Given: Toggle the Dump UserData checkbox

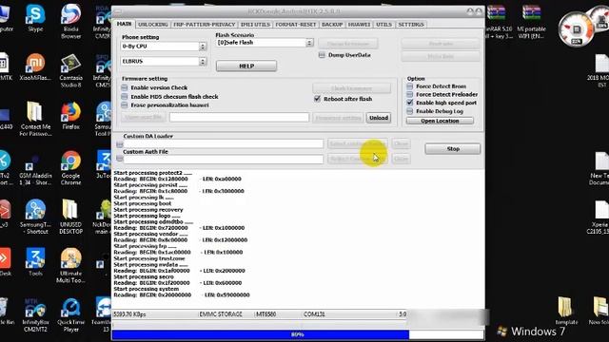Looking at the screenshot, I should tap(322, 55).
